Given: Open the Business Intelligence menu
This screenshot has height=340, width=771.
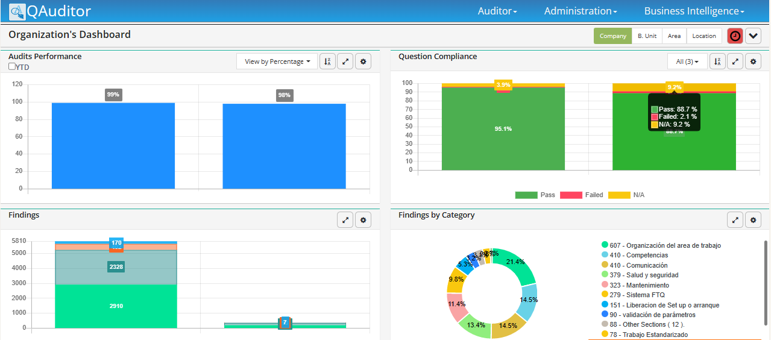Looking at the screenshot, I should pos(694,11).
